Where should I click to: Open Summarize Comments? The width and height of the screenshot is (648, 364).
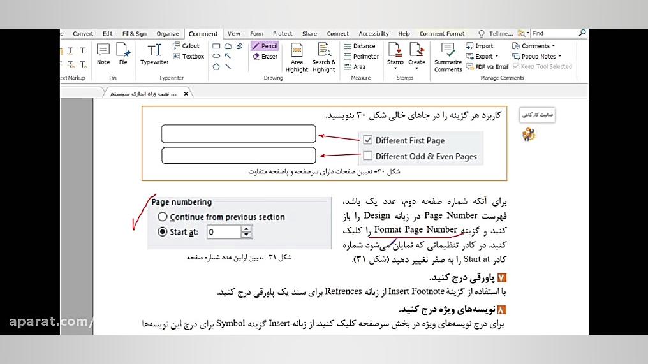coord(448,58)
